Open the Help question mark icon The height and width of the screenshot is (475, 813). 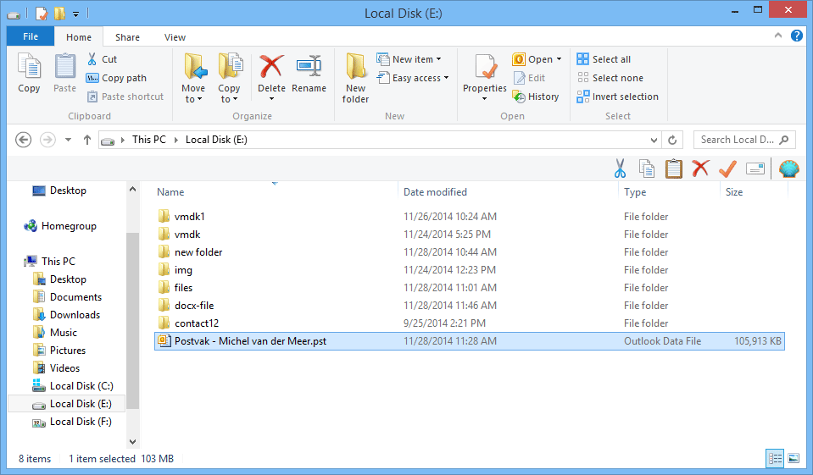pos(796,36)
